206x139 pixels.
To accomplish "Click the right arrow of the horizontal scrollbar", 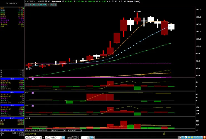I will (180, 137).
